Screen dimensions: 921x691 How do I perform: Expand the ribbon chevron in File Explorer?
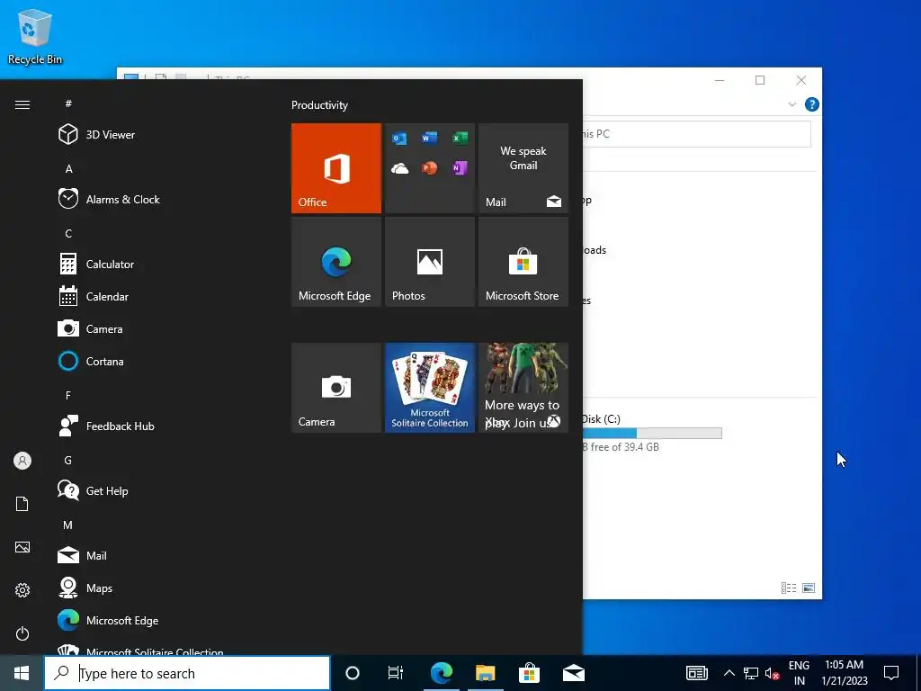(x=791, y=104)
